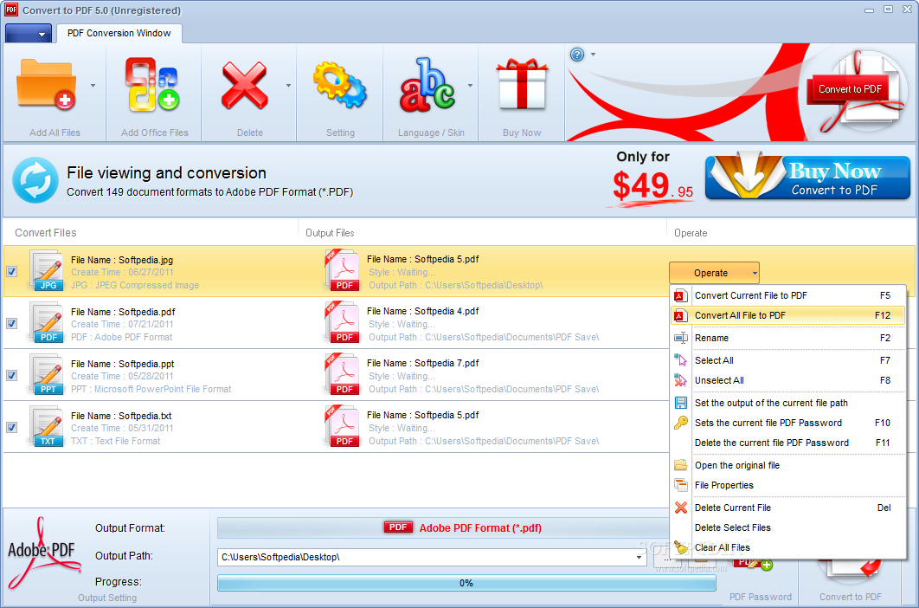The height and width of the screenshot is (608, 919).
Task: Click the Operate column header
Action: pyautogui.click(x=691, y=233)
